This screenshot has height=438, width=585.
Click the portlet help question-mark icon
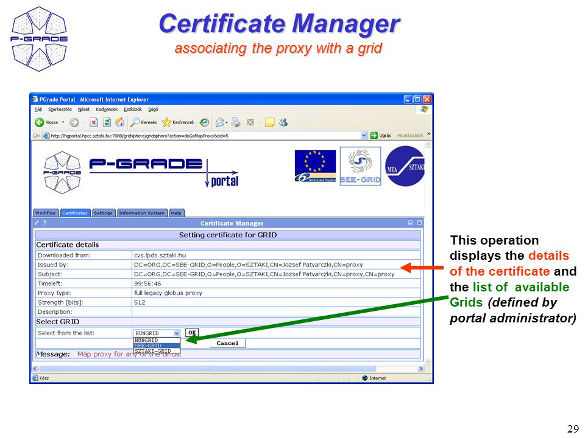[x=44, y=223]
